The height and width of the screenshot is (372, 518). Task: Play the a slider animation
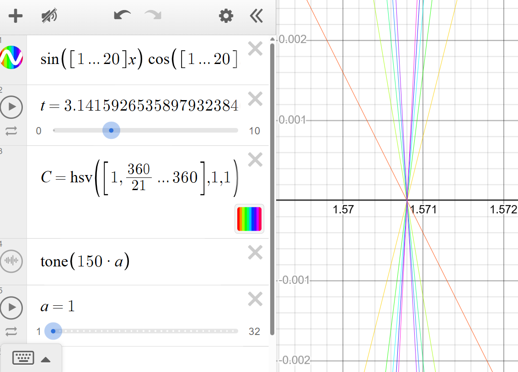[x=12, y=308]
